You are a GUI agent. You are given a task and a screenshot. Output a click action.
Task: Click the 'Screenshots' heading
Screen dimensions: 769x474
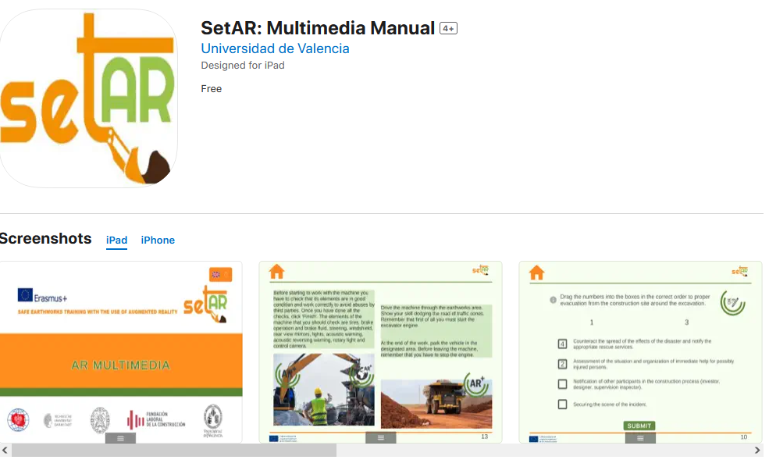pos(45,238)
